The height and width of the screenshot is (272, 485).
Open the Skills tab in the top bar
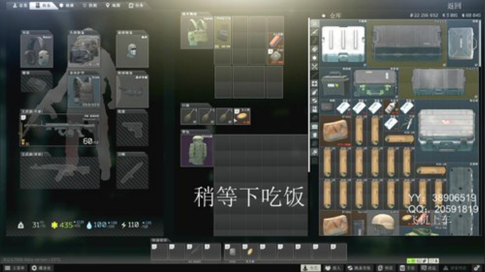(90, 5)
